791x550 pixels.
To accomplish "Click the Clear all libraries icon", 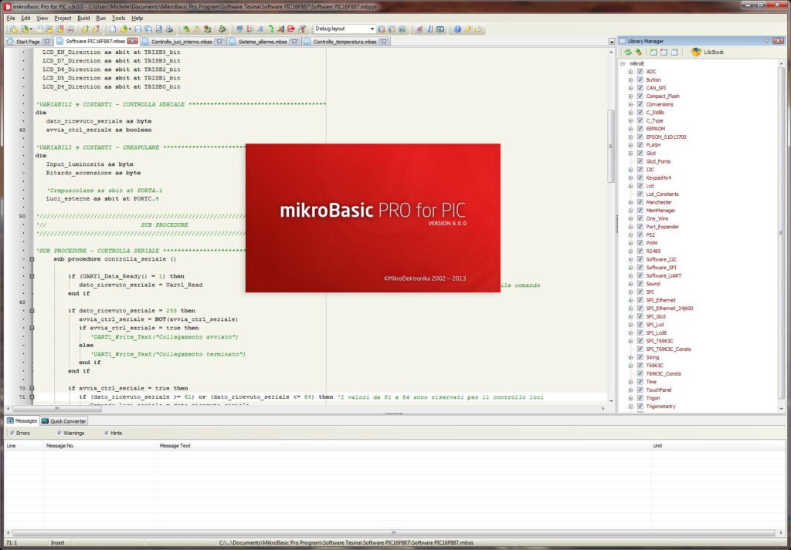I will [x=664, y=52].
